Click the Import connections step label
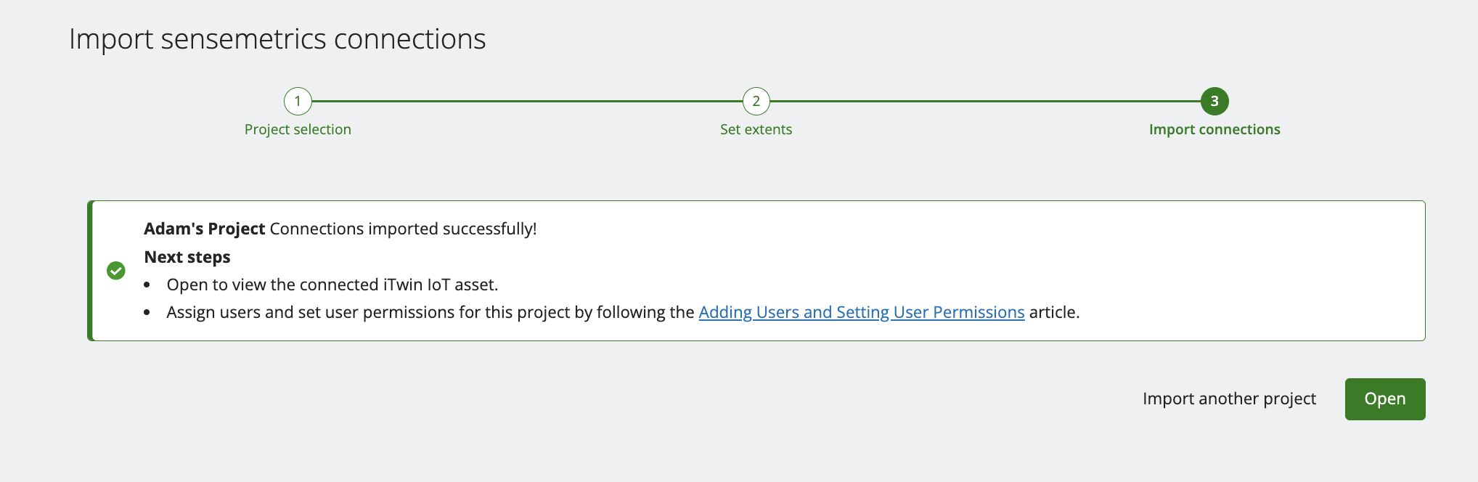This screenshot has height=482, width=1478. pos(1214,130)
